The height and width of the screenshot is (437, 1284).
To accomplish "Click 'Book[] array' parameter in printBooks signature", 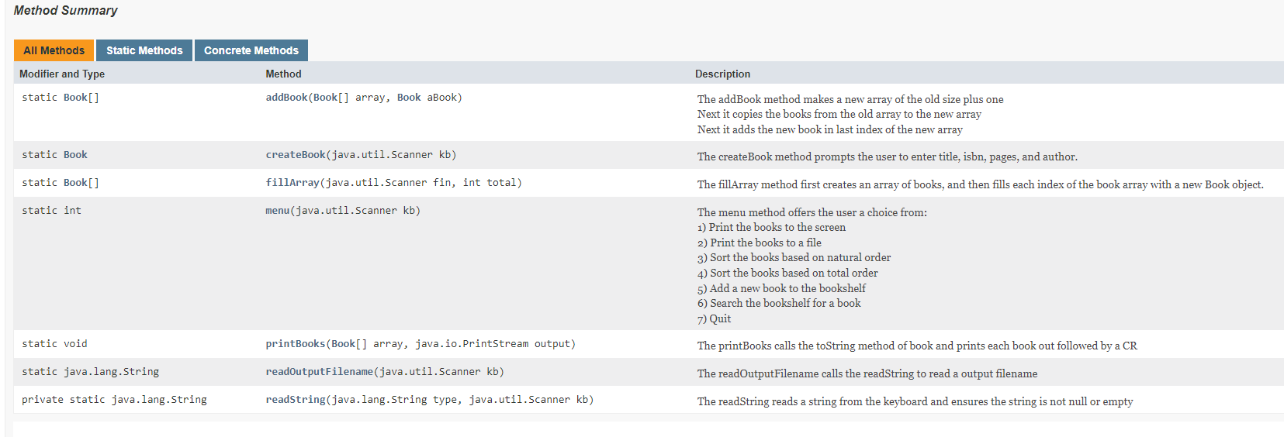I will coord(368,344).
